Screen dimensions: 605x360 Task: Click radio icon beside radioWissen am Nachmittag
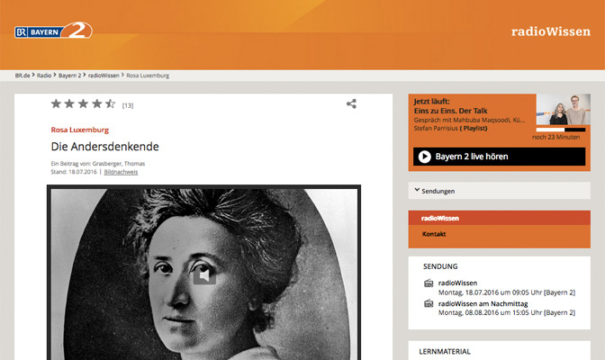[x=429, y=303]
